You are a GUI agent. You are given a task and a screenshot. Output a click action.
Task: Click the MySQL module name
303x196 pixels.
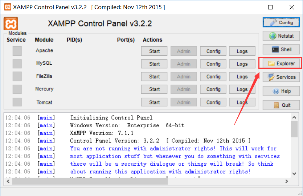point(44,63)
